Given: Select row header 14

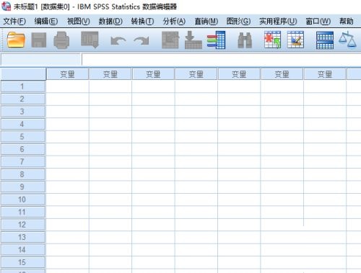Looking at the screenshot, I should tap(23, 250).
